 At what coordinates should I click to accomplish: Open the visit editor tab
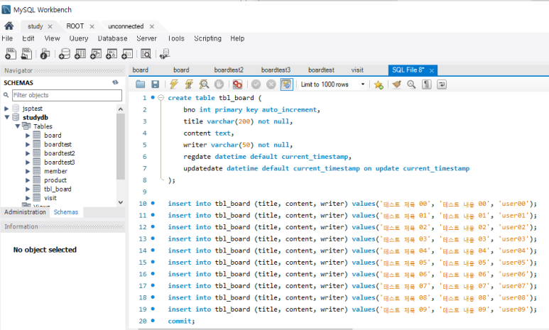coord(357,70)
